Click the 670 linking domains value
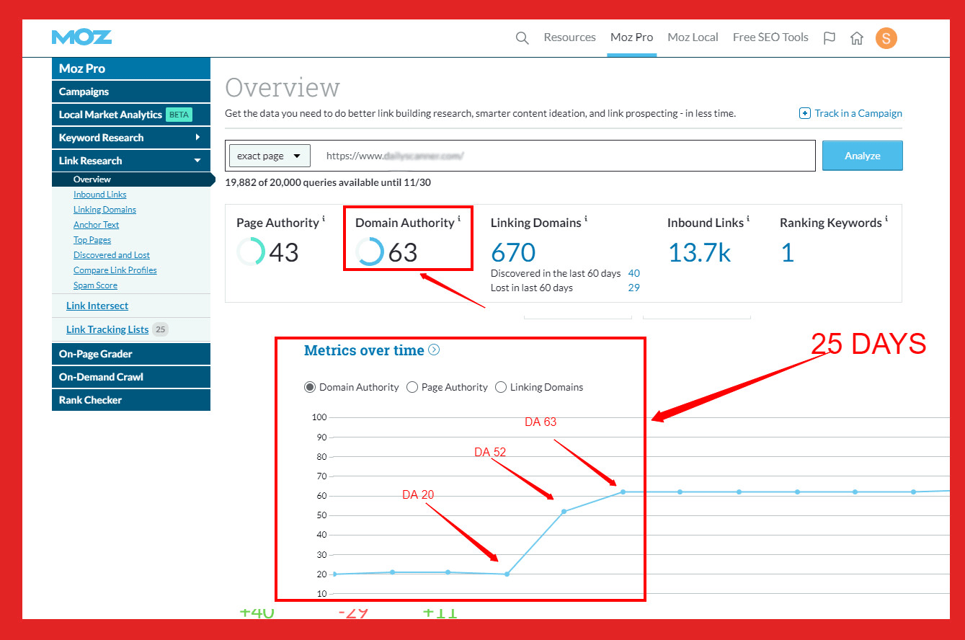965x640 pixels. (x=513, y=252)
